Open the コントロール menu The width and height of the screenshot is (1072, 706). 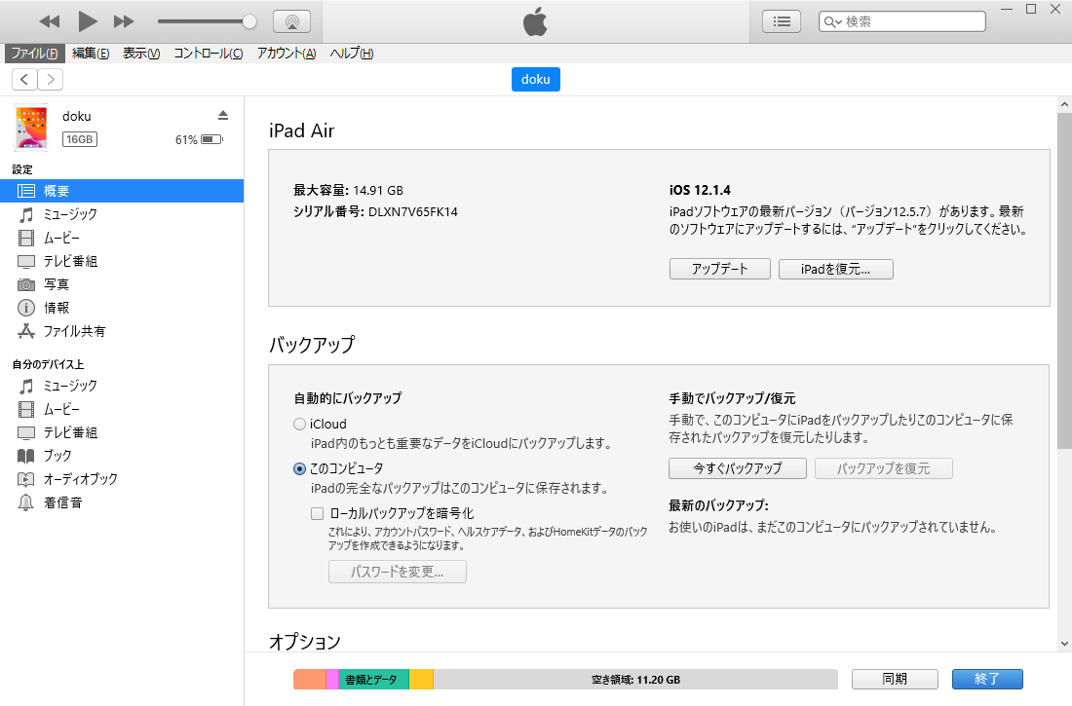[208, 54]
